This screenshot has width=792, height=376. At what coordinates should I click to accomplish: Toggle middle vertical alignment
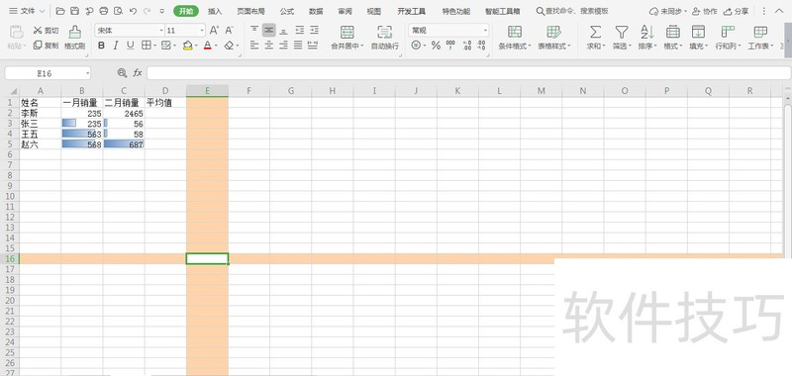point(269,30)
